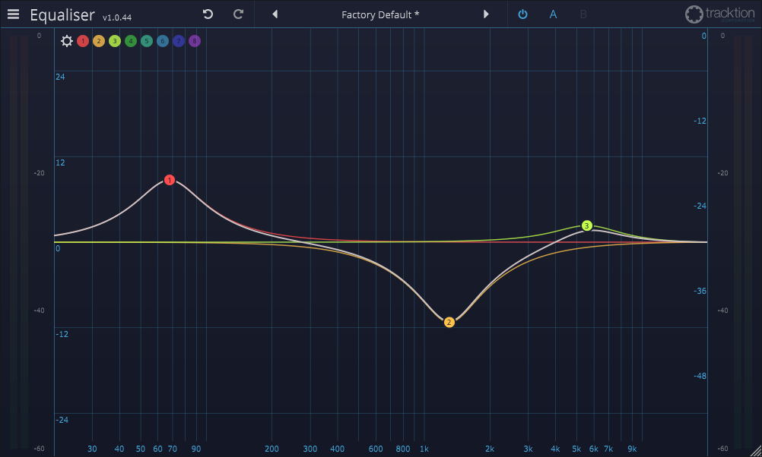The height and width of the screenshot is (457, 762).
Task: Click band 2 node at curve dip
Action: (449, 323)
